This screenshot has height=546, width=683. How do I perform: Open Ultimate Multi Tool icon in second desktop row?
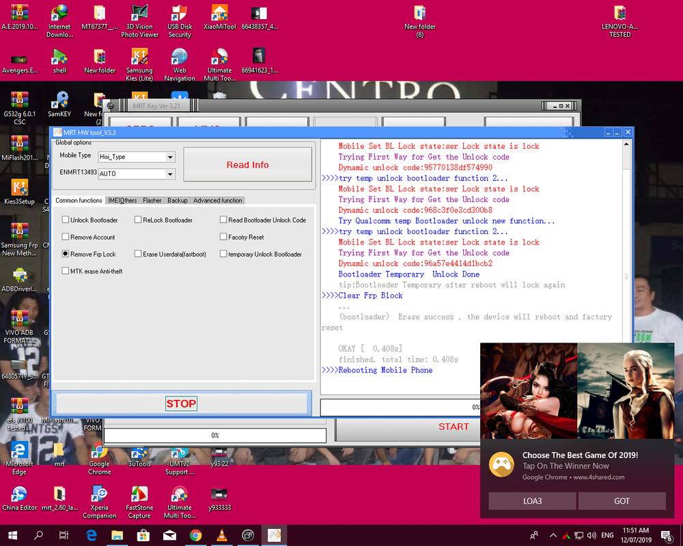click(219, 64)
